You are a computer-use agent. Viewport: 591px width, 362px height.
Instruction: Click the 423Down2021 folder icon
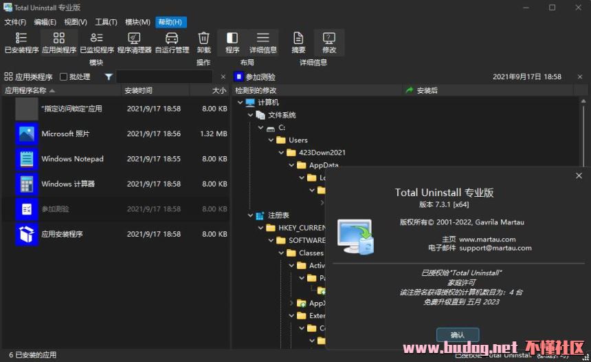[291, 153]
